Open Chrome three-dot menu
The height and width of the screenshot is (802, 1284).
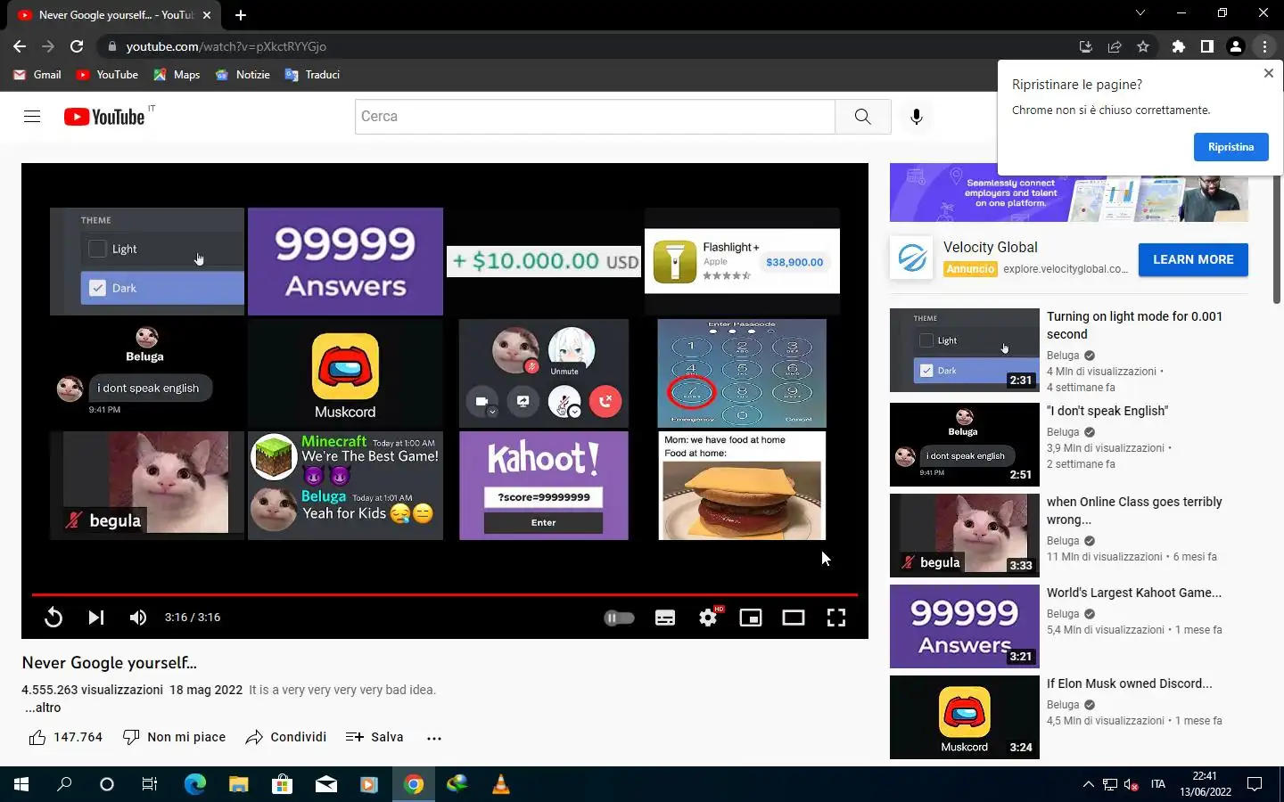pyautogui.click(x=1264, y=46)
